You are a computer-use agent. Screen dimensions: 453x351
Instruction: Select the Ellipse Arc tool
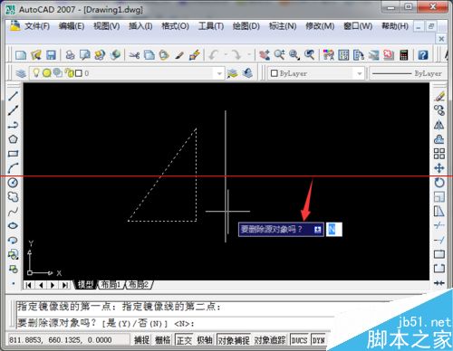pos(13,240)
